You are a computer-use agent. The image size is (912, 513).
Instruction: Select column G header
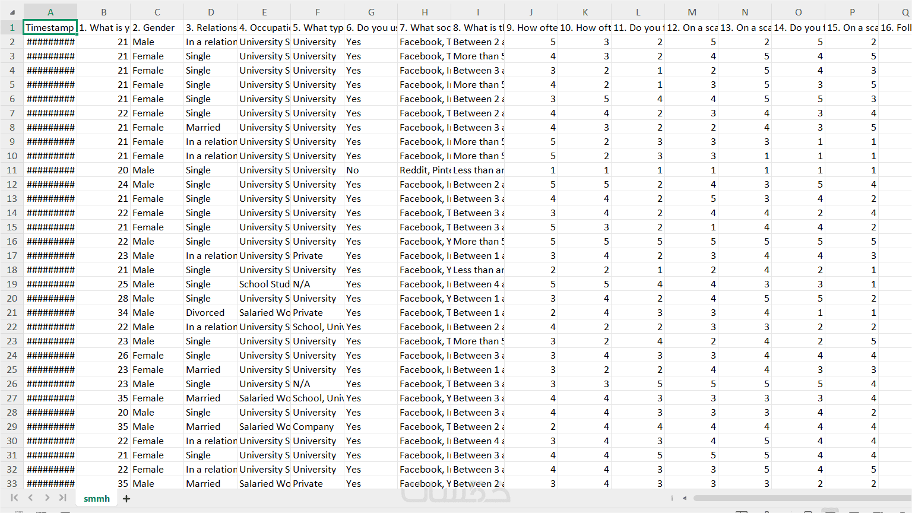pos(371,12)
